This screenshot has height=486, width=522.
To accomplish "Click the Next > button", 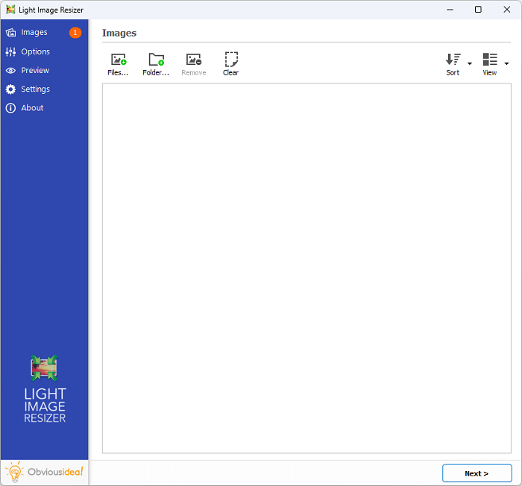I will pos(477,473).
